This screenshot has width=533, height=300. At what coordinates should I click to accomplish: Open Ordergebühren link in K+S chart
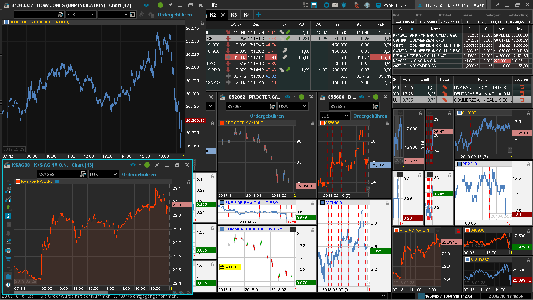point(139,175)
